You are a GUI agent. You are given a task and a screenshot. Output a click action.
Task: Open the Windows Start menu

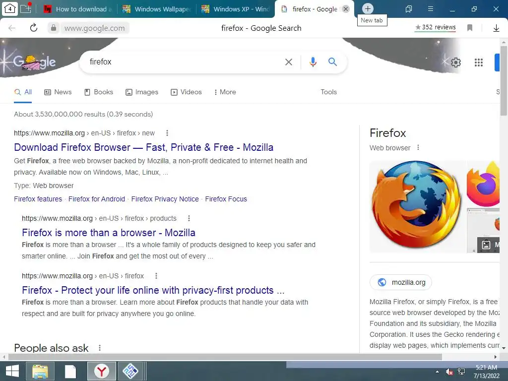tap(12, 371)
